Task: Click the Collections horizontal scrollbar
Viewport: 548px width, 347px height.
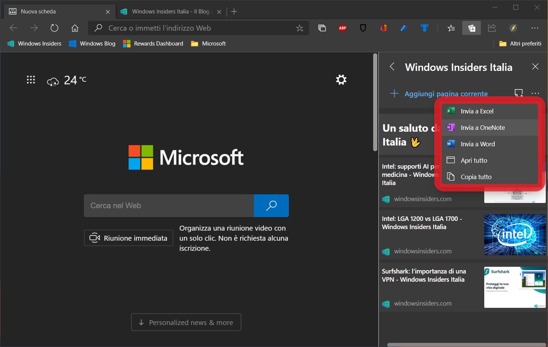Action: click(x=466, y=345)
